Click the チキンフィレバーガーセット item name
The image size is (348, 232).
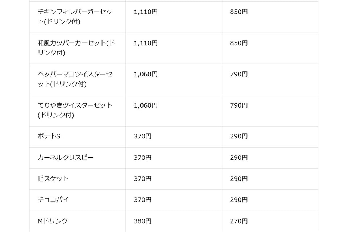[75, 17]
